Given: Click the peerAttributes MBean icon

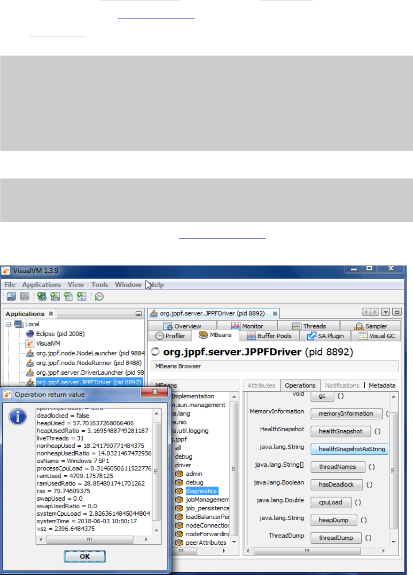Looking at the screenshot, I should coord(179,542).
